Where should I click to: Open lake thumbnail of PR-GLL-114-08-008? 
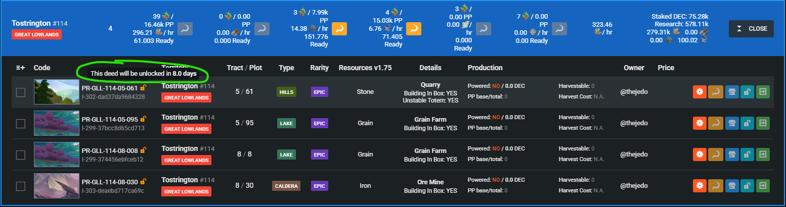coord(57,154)
